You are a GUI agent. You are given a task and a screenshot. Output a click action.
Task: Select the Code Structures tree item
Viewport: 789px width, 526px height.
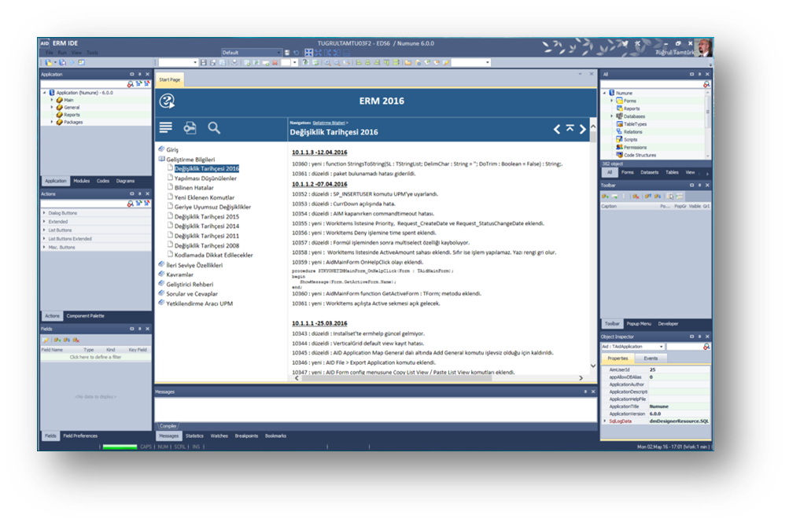pos(640,155)
